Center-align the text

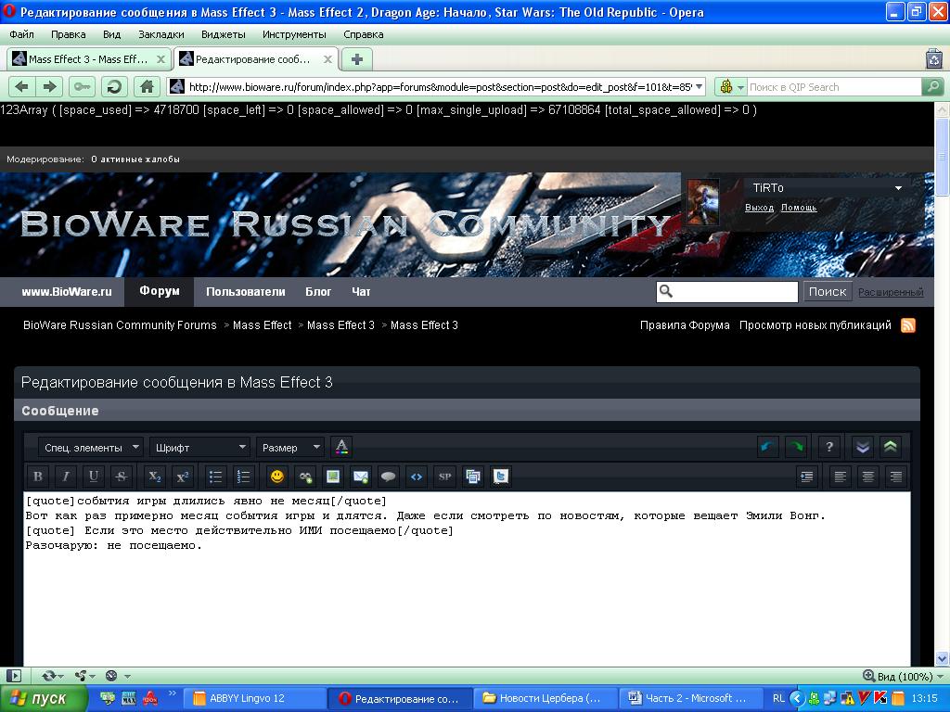pyautogui.click(x=867, y=477)
